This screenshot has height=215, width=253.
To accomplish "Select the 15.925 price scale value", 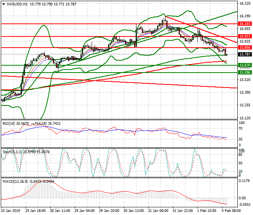I will [245, 41].
